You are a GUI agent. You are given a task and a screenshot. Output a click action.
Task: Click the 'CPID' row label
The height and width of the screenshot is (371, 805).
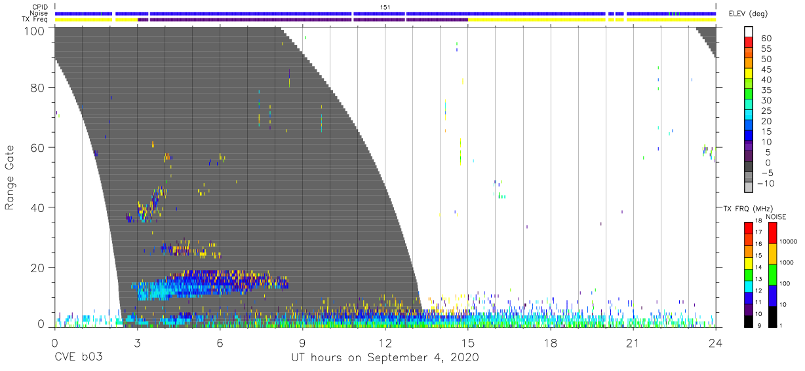pyautogui.click(x=39, y=7)
